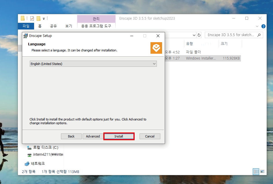Maximize the File Explorer window
Viewport: 273px width, 184px height.
coord(247,18)
